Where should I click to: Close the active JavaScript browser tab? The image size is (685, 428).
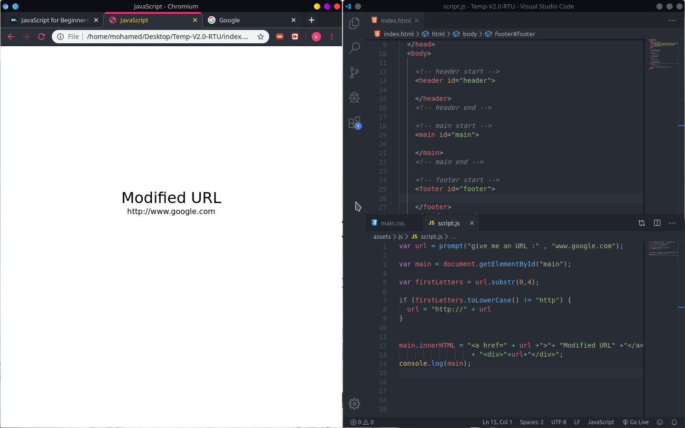click(x=195, y=20)
